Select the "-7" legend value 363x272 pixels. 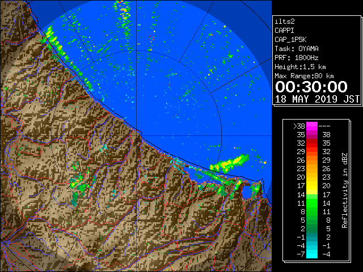click(301, 254)
